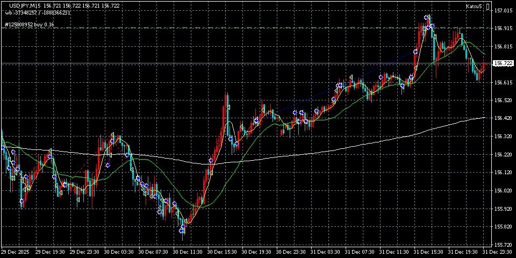Select the blue buy arrow where the dotted blue line ends
Viewport: 516px width, 258px height.
pos(415,52)
